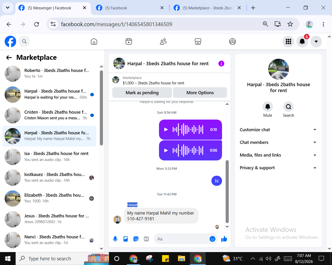Image resolution: width=332 pixels, height=265 pixels.
Task: Expand Customize chat section
Action: pos(278,130)
